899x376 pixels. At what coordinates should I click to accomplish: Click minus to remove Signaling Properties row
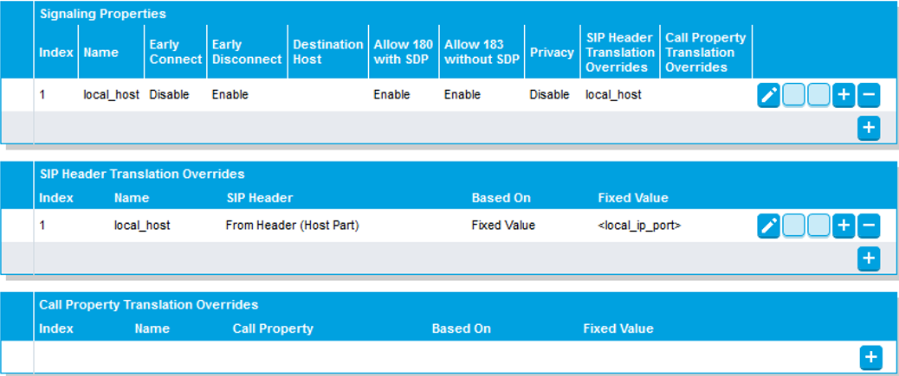coord(869,95)
